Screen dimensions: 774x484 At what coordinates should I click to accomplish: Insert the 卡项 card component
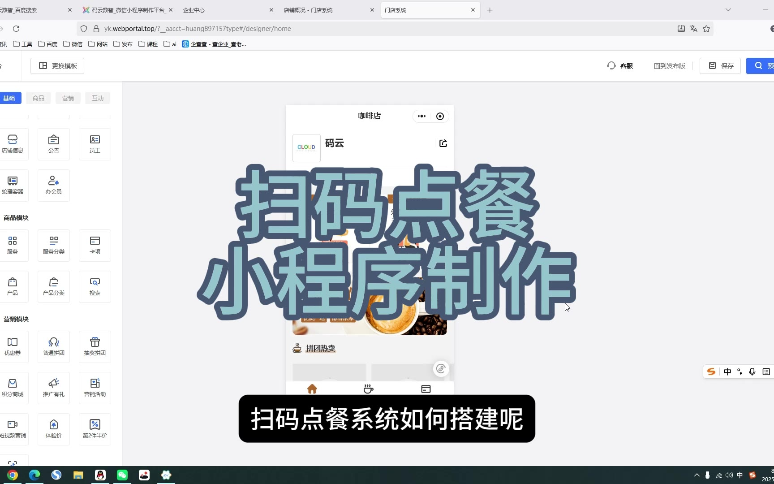tap(95, 245)
